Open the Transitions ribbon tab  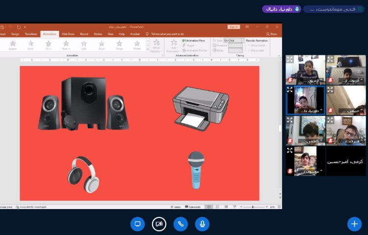(x=31, y=34)
